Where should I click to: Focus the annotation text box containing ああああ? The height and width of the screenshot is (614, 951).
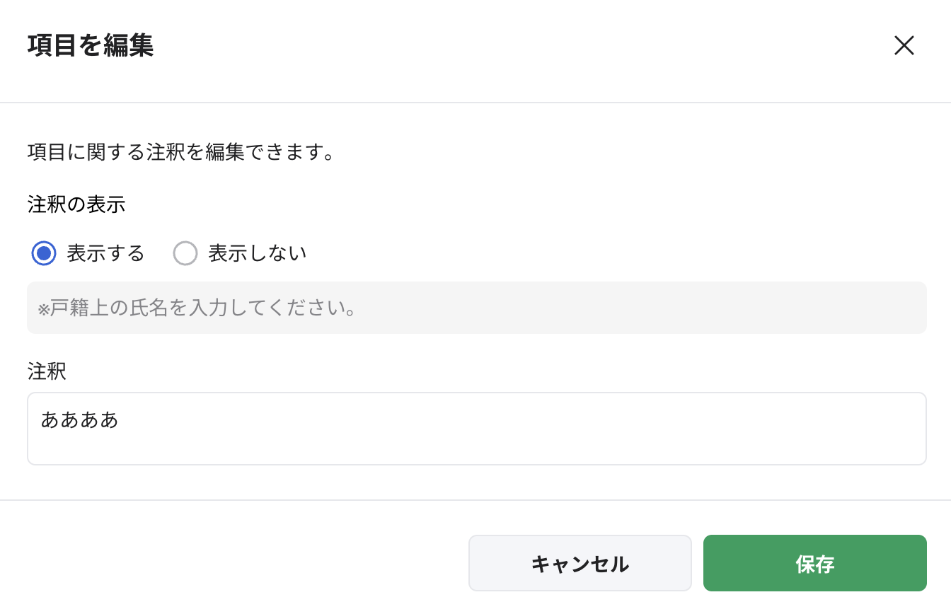pyautogui.click(x=474, y=428)
